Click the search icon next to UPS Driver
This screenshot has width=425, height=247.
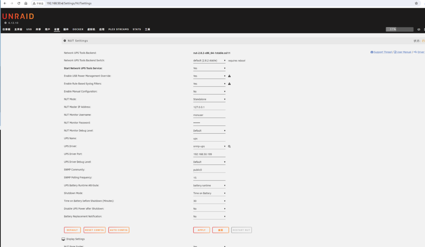coord(229,146)
